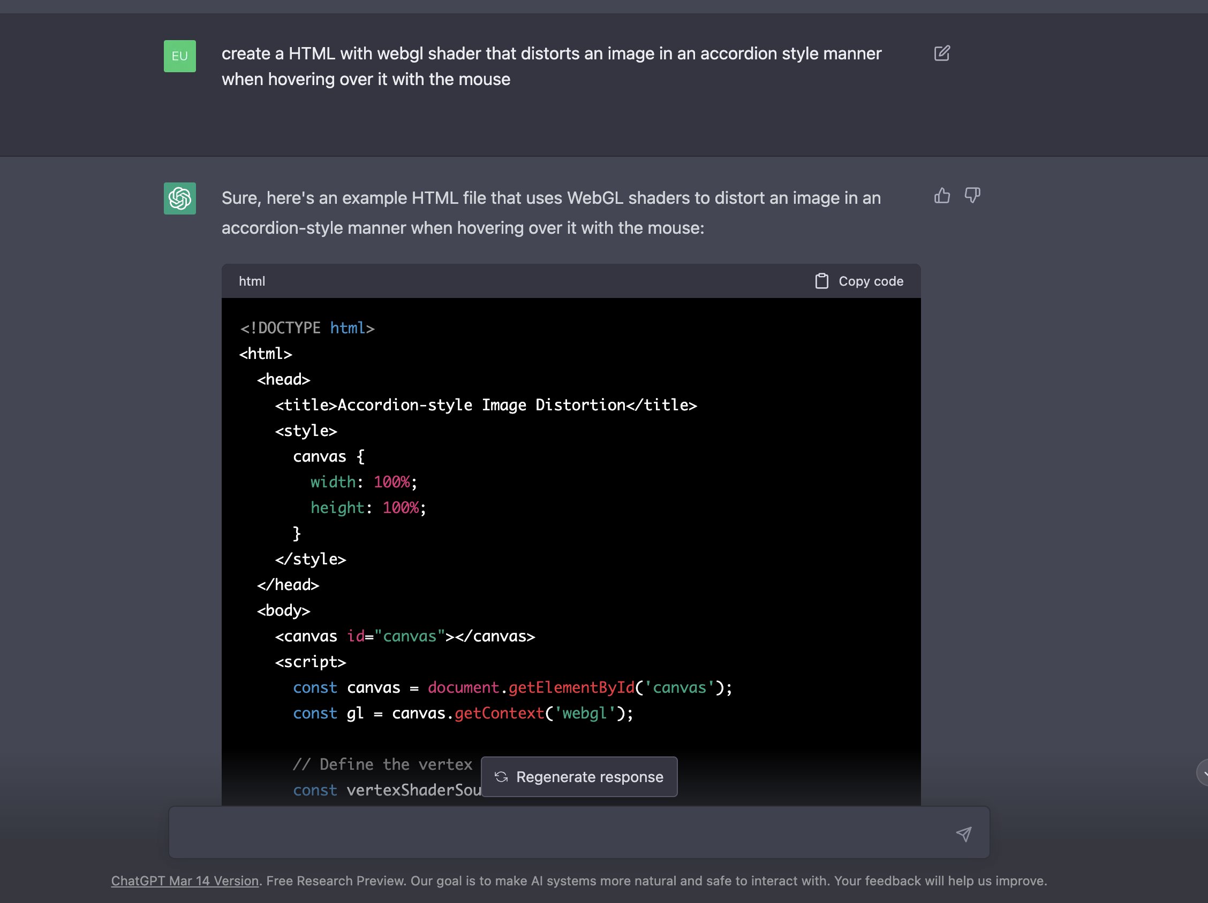Click the Regenerate response button
This screenshot has width=1208, height=903.
(x=579, y=776)
